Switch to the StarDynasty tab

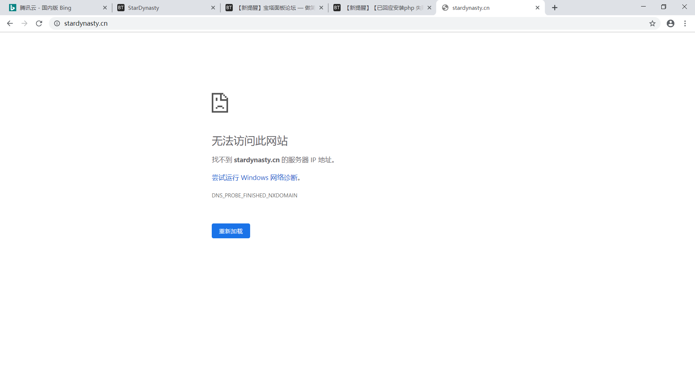coord(152,7)
